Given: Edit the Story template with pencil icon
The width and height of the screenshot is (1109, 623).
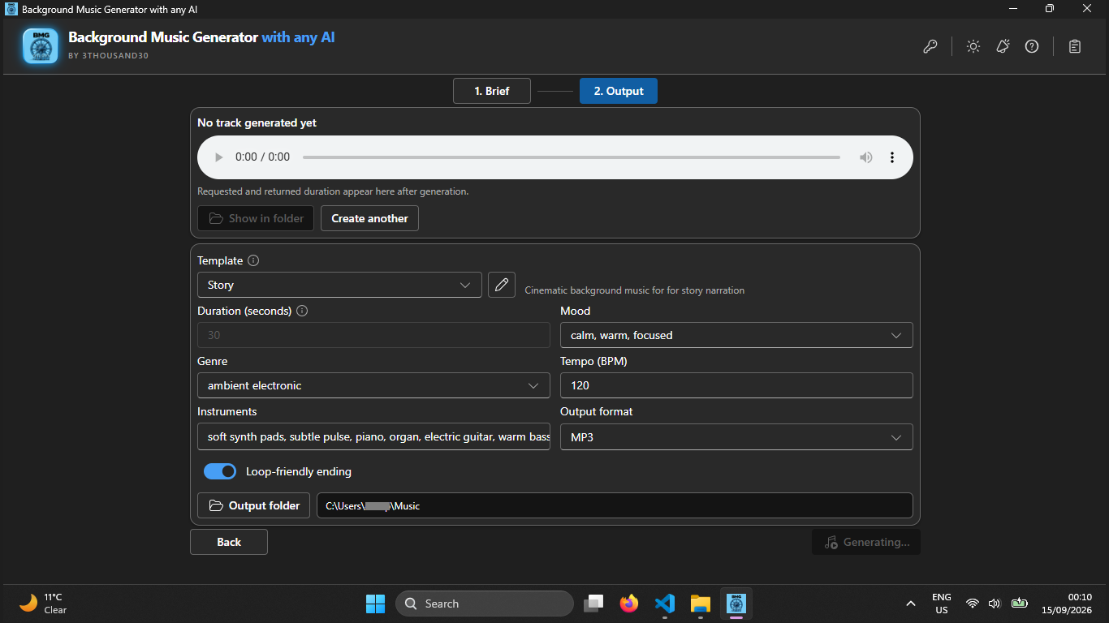Looking at the screenshot, I should pos(502,285).
